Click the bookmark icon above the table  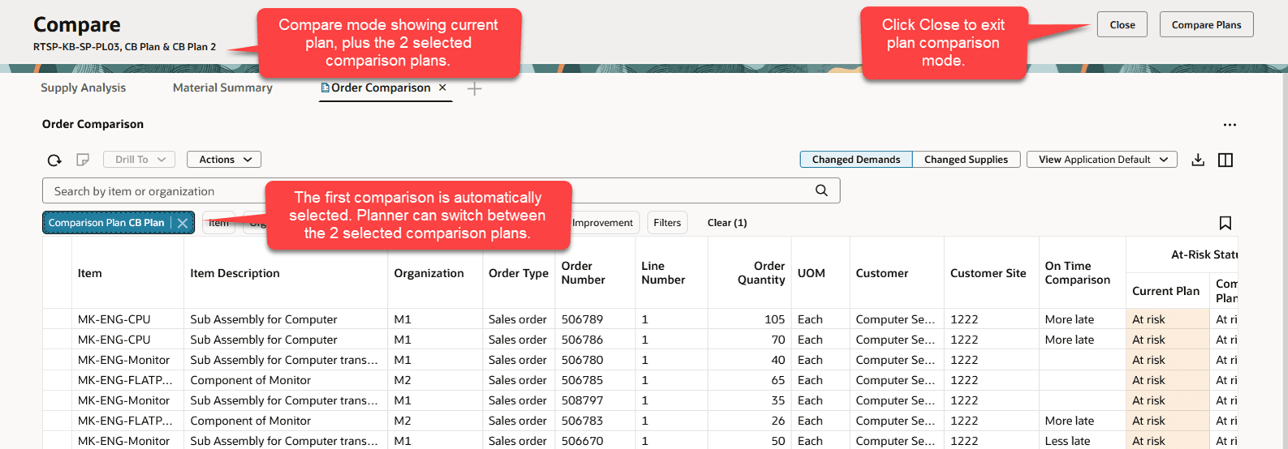[1226, 223]
